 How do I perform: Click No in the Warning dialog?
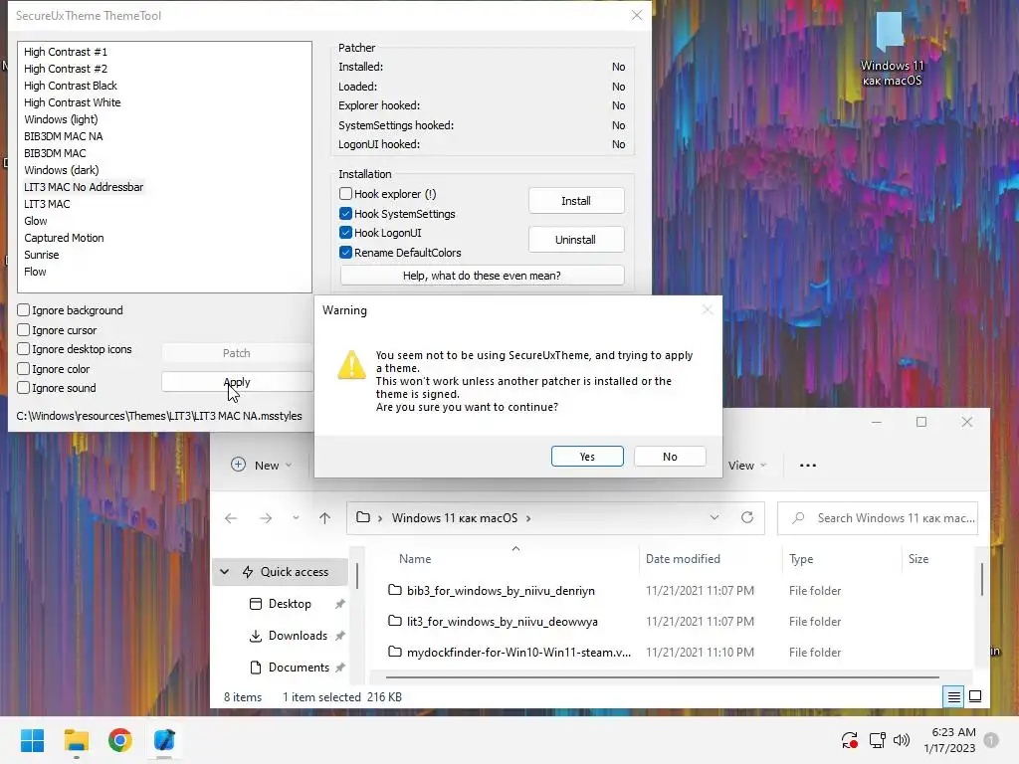(x=670, y=457)
